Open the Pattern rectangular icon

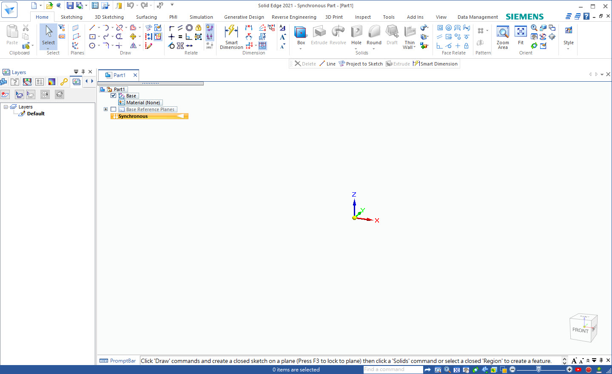click(x=481, y=31)
